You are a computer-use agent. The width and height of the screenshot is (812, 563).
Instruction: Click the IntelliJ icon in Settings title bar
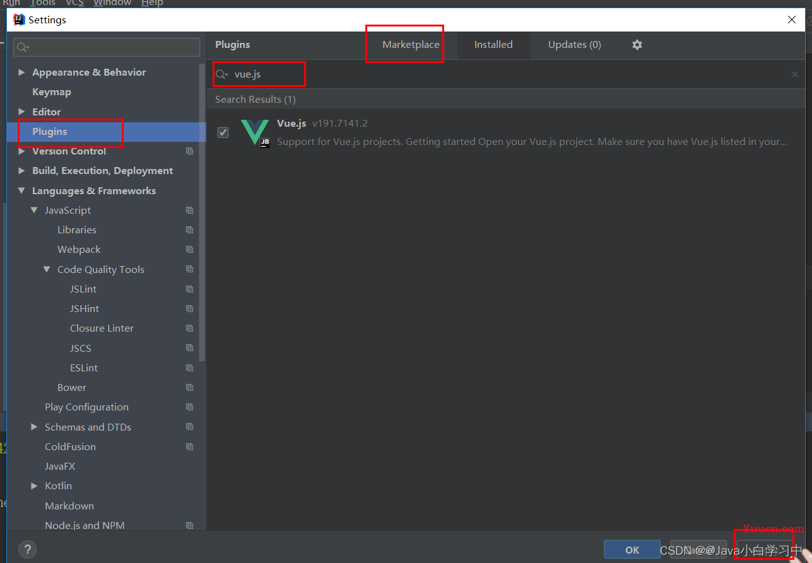click(x=19, y=20)
